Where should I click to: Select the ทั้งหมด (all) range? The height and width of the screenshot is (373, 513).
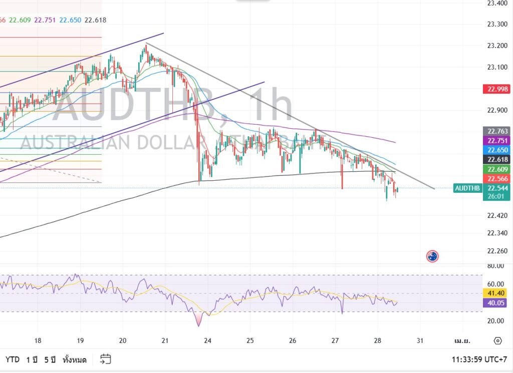coord(75,359)
